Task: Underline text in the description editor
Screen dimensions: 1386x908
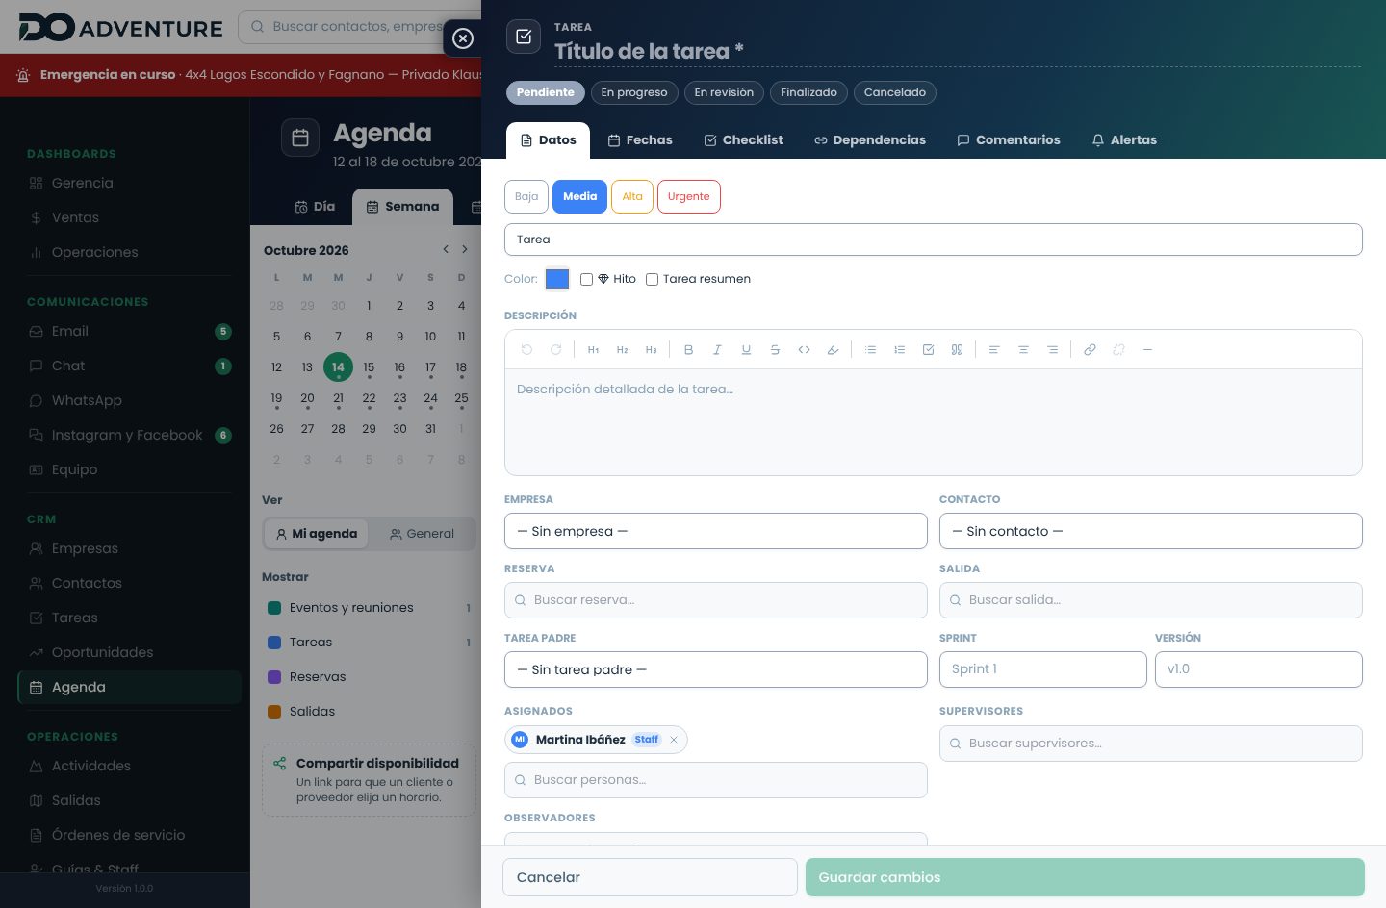Action: (746, 350)
